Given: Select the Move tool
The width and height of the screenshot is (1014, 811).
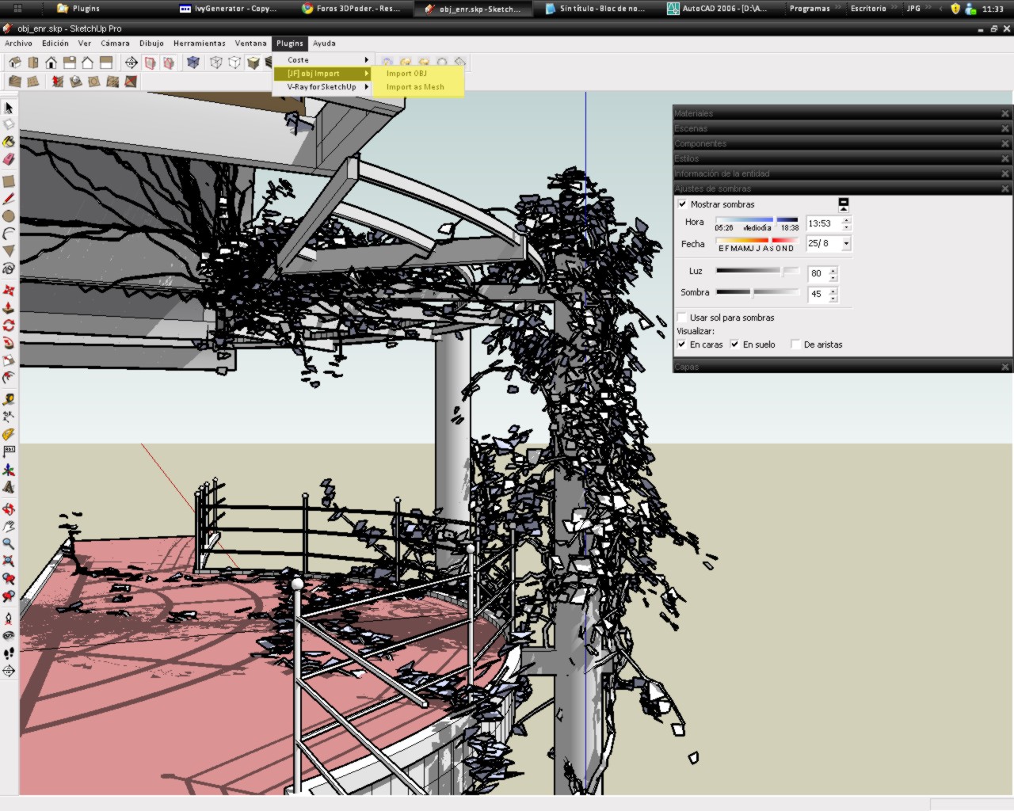Looking at the screenshot, I should pyautogui.click(x=9, y=291).
